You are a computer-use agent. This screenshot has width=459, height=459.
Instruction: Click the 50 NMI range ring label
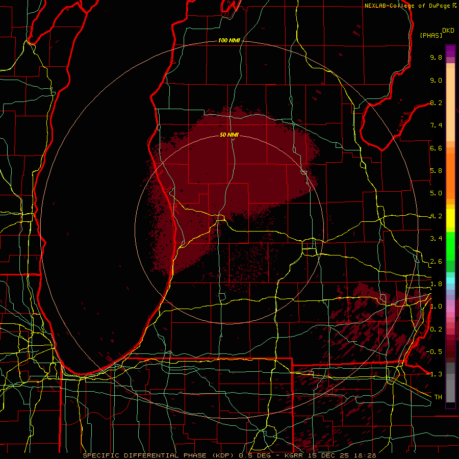click(x=229, y=135)
